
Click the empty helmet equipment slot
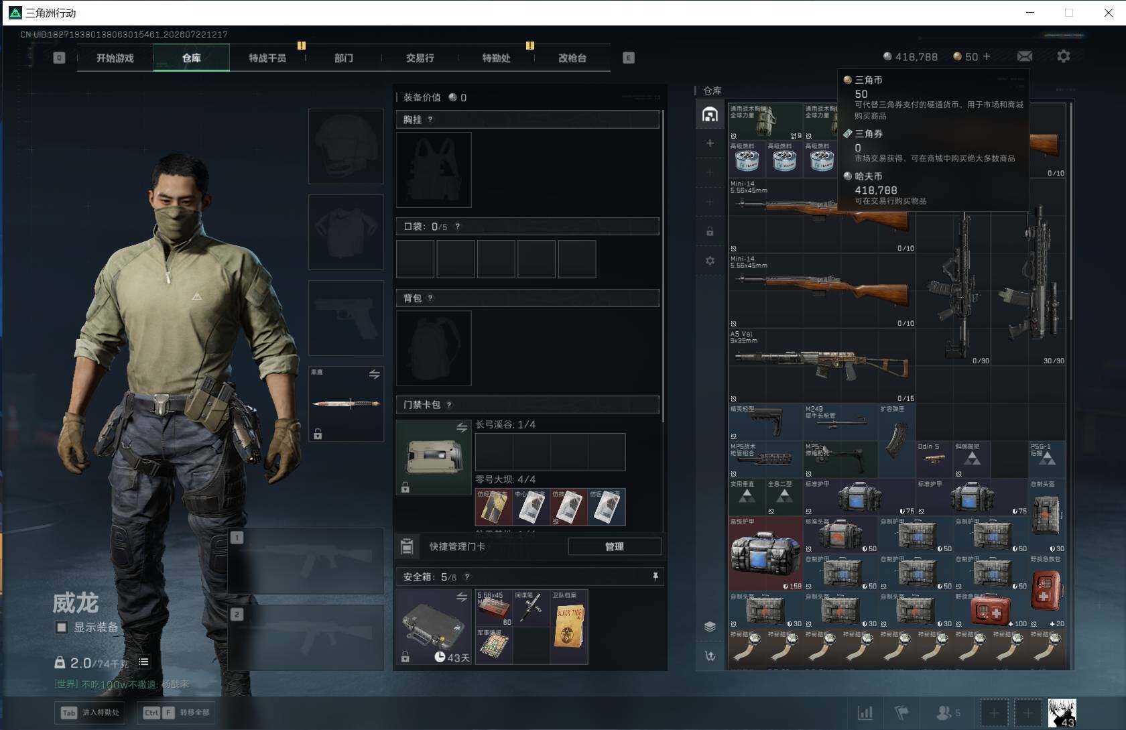coord(346,146)
